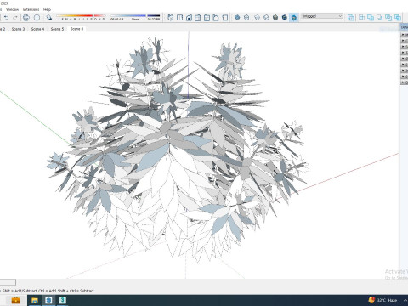Toggle Back Edges style icon
This screenshot has height=306, width=408.
pyautogui.click(x=246, y=18)
